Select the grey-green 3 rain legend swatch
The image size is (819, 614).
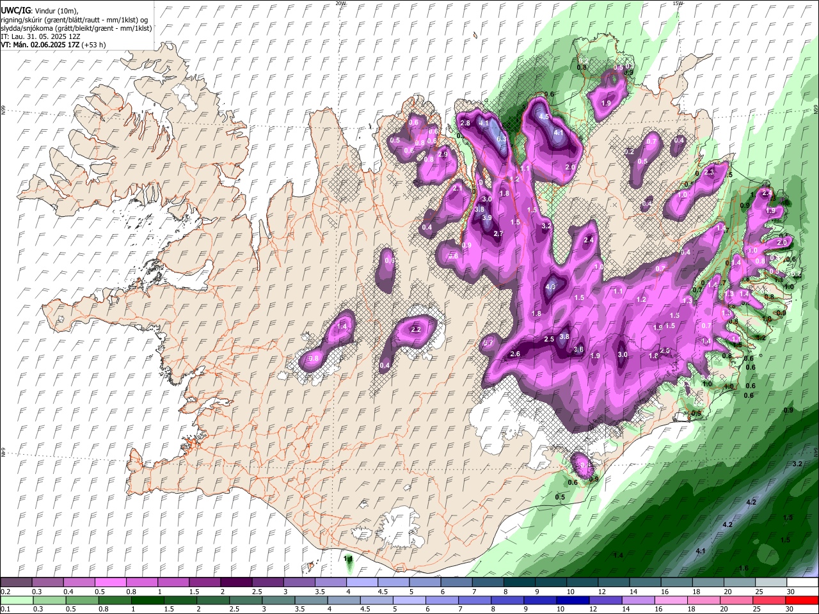[x=279, y=601]
